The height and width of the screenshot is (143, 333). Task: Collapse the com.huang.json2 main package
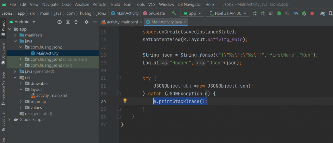(x=21, y=47)
